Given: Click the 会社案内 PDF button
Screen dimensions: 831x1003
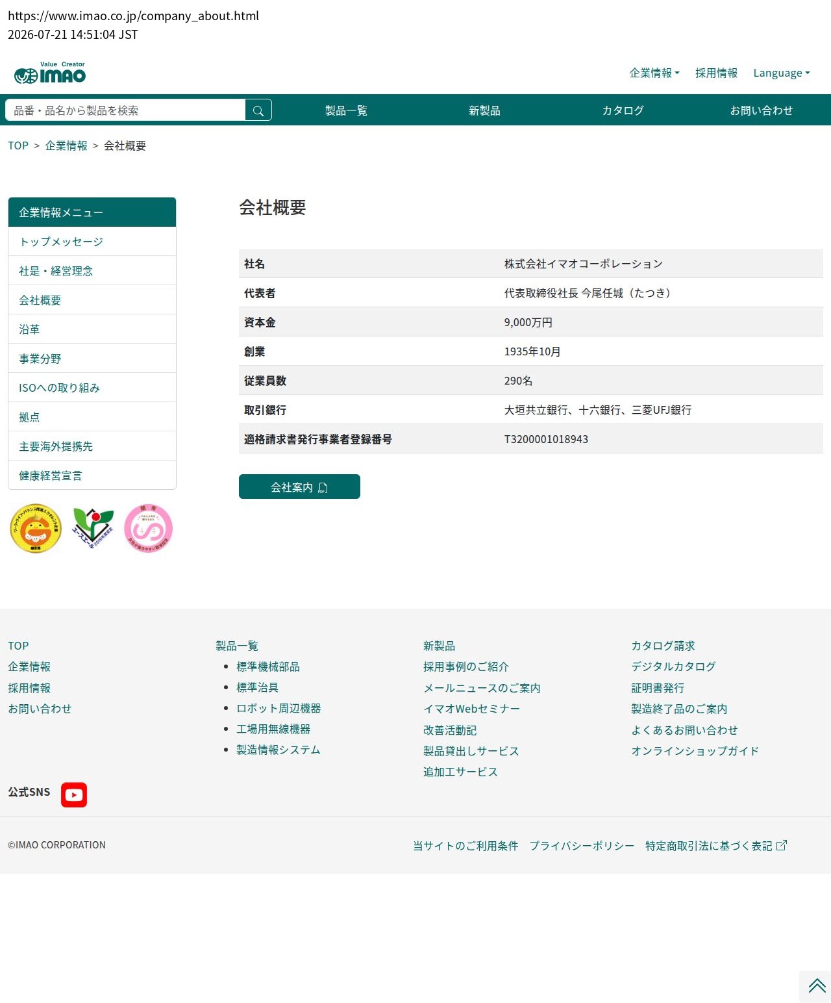Looking at the screenshot, I should [x=299, y=487].
